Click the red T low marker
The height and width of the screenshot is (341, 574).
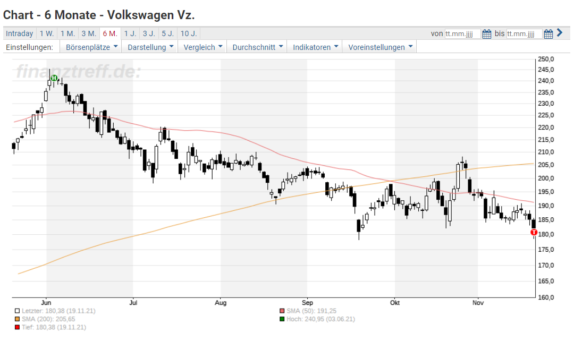point(534,232)
